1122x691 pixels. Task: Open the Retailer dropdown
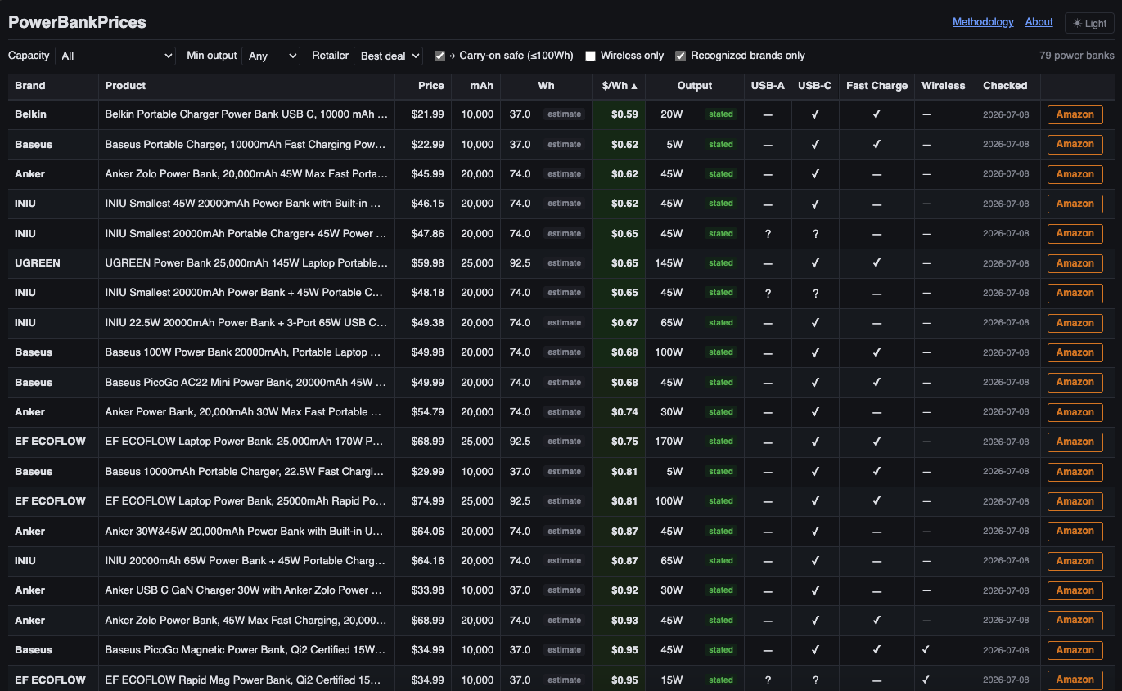tap(388, 56)
